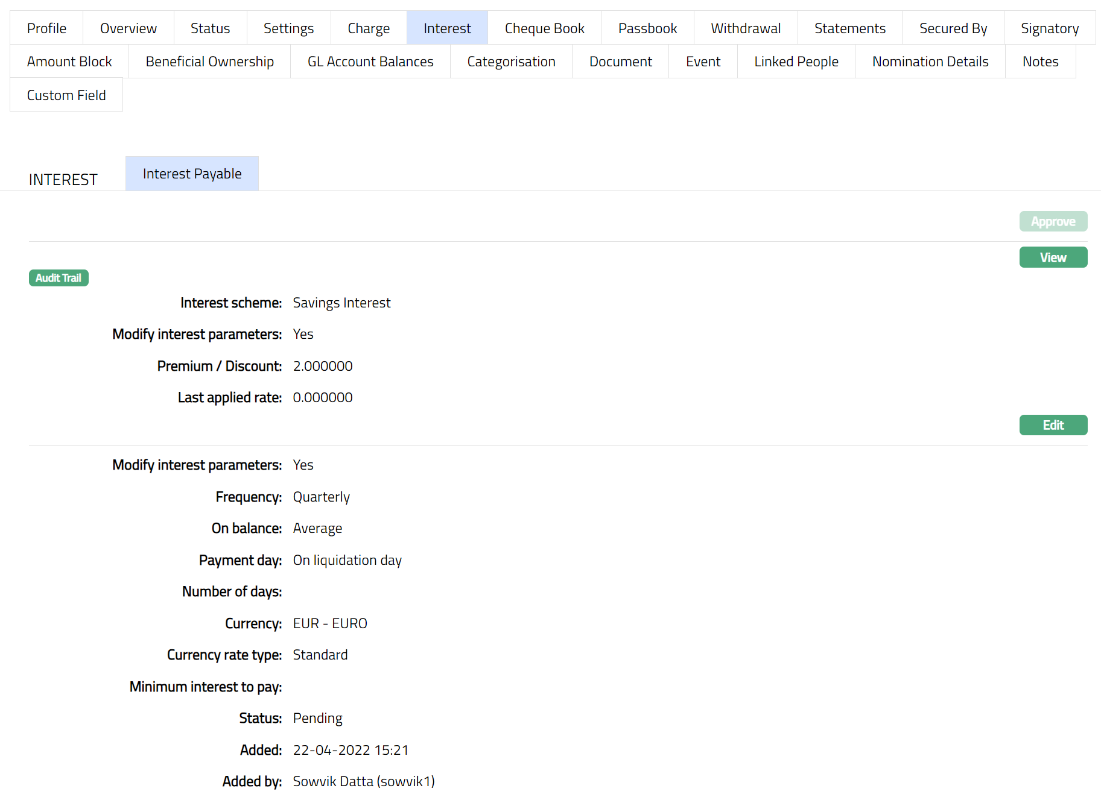The height and width of the screenshot is (800, 1101).
Task: Open the Audit Trail
Action: pos(59,278)
